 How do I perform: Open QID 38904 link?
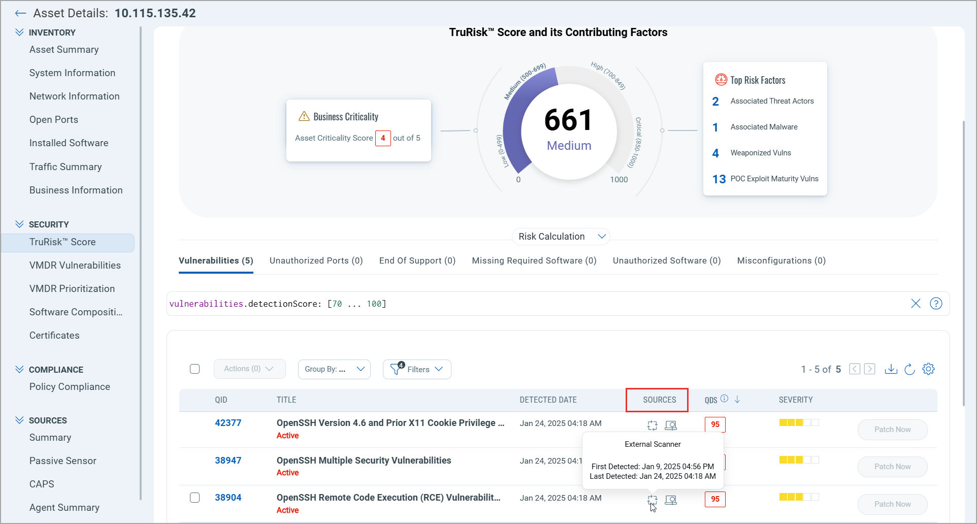(228, 498)
